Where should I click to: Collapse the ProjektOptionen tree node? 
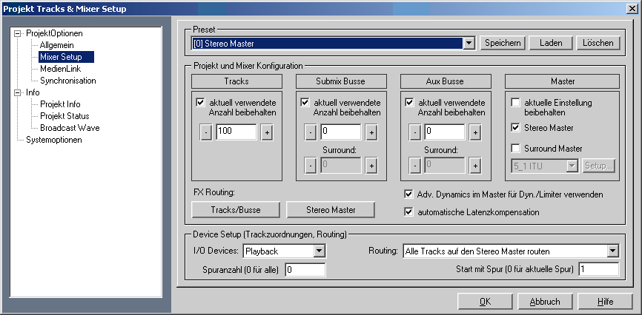pos(17,34)
